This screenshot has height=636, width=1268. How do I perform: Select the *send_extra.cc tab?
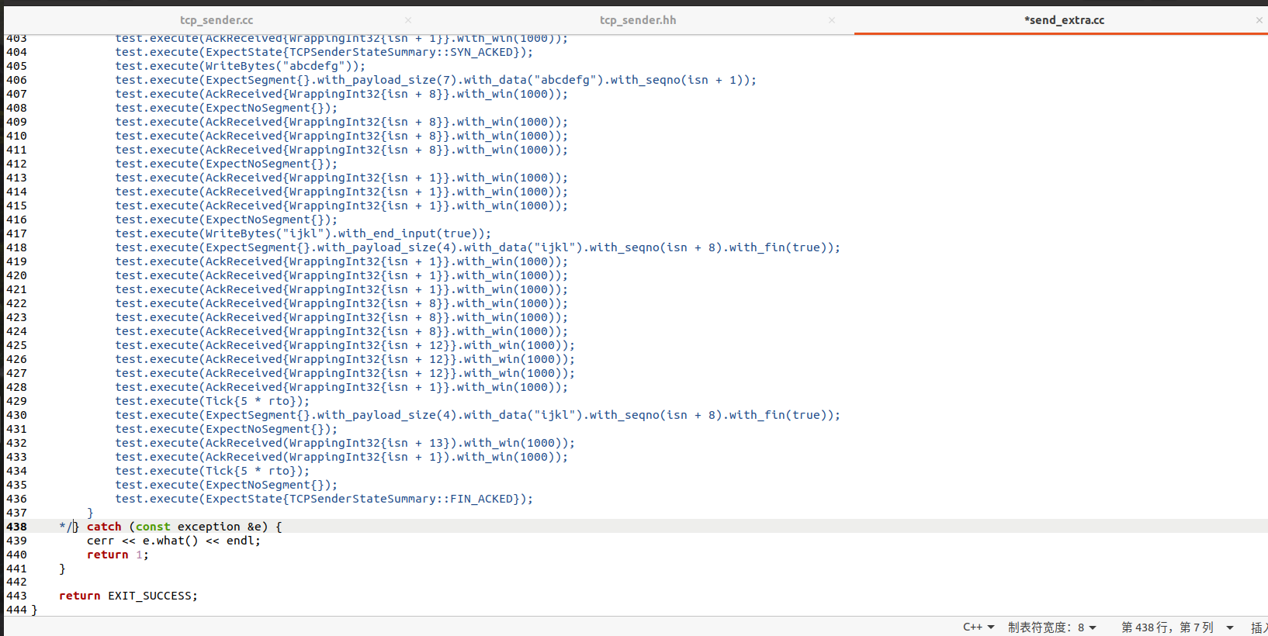[1064, 20]
